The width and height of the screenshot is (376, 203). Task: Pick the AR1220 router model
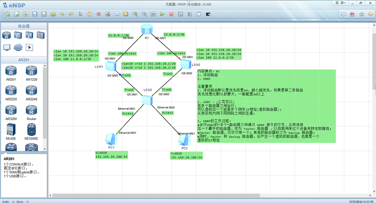(x=32, y=73)
